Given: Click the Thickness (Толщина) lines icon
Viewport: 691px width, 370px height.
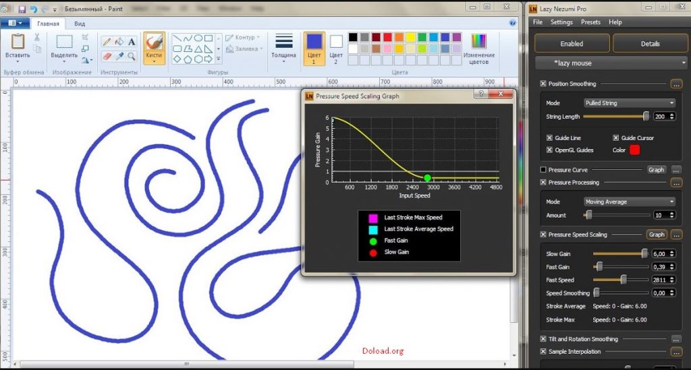Looking at the screenshot, I should coord(284,41).
